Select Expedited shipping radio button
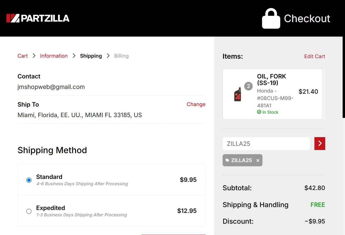 pyautogui.click(x=29, y=211)
